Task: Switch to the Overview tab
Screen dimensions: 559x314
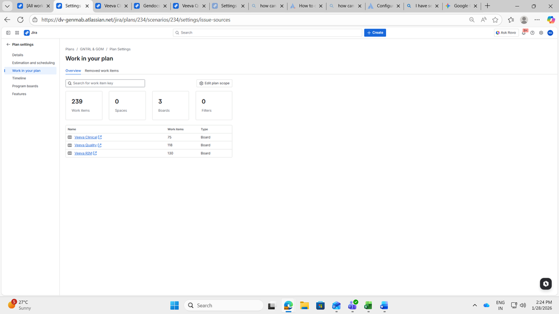Action: tap(73, 71)
